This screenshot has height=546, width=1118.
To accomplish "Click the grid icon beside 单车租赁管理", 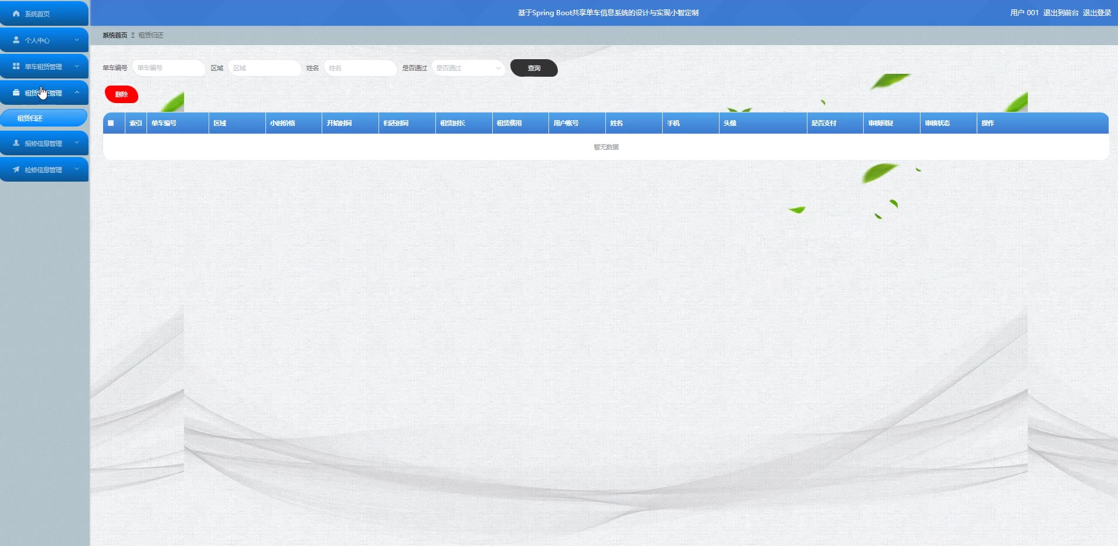I will click(x=16, y=66).
